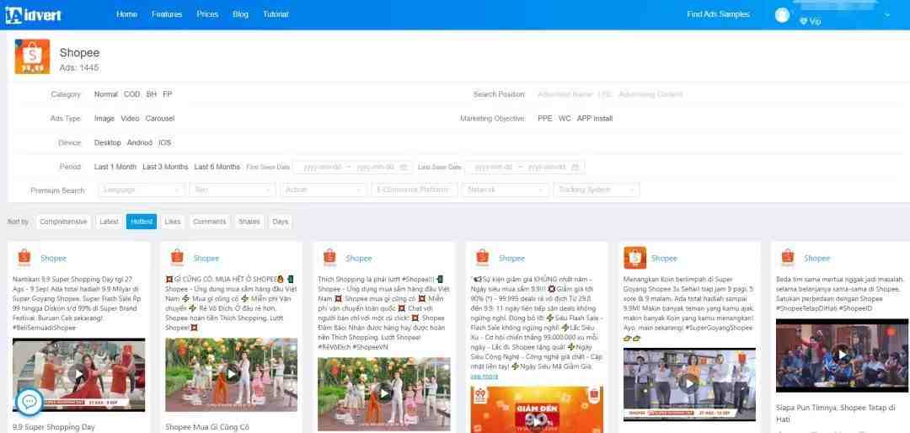The image size is (910, 433).
Task: Sort ads by Shares
Action: (x=249, y=222)
